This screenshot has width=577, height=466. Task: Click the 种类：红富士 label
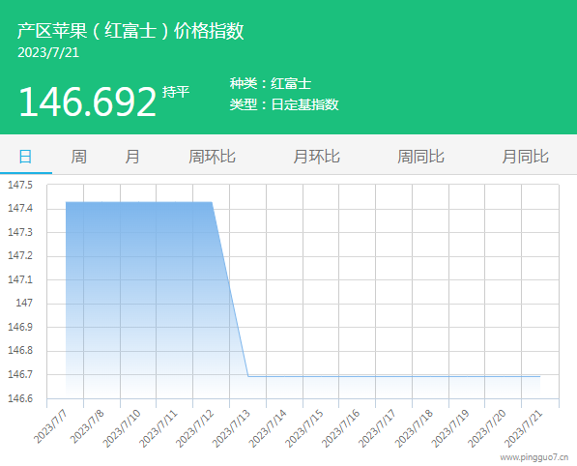click(x=271, y=83)
